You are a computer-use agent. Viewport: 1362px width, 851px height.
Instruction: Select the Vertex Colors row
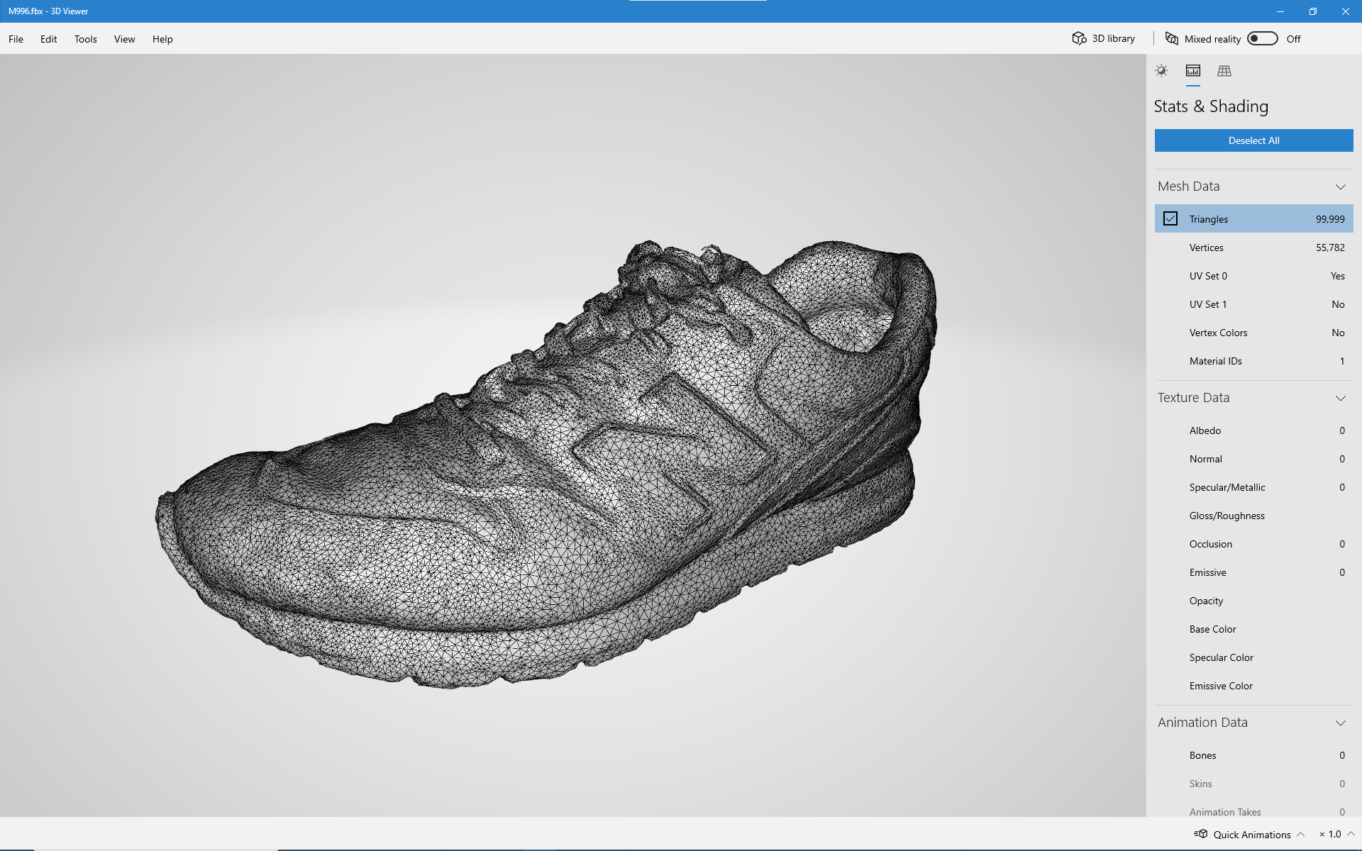tap(1253, 333)
